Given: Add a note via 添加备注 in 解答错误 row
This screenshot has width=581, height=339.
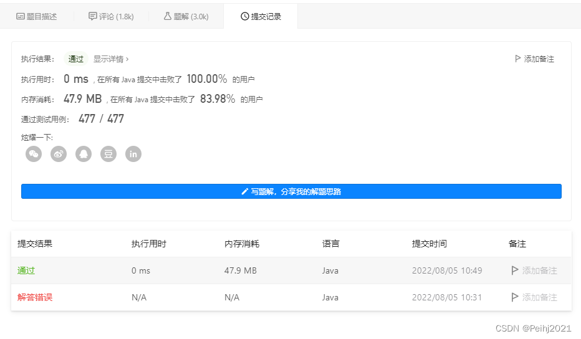Looking at the screenshot, I should click(x=539, y=297).
